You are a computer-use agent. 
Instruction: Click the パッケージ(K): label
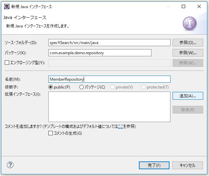pos(15,53)
